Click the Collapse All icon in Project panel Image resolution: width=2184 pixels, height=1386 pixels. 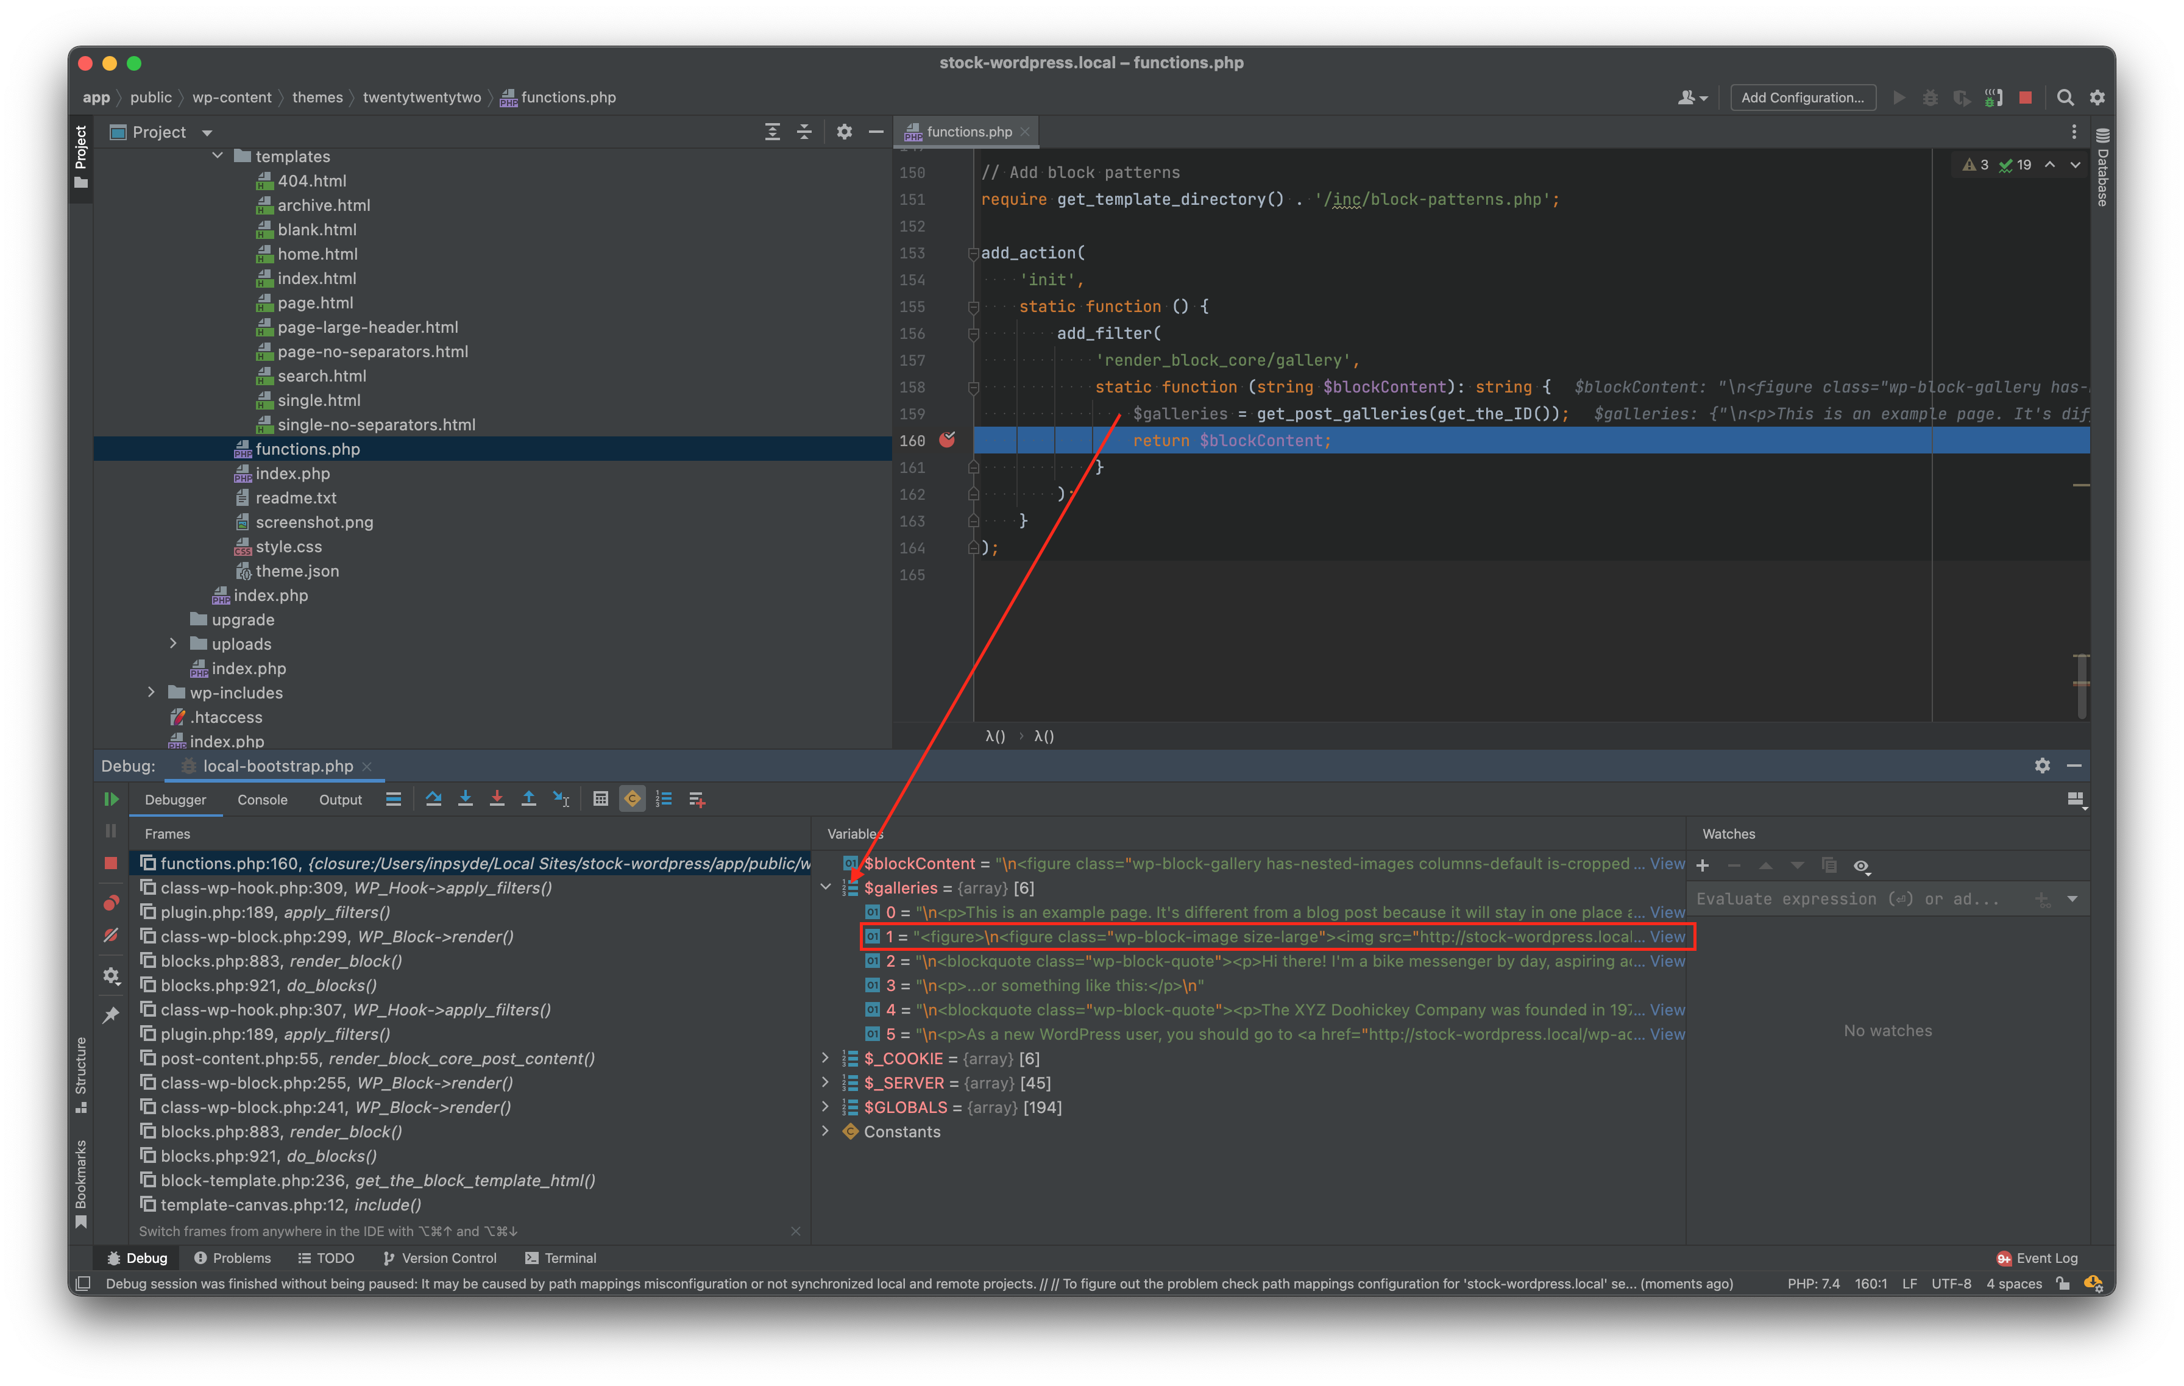tap(804, 132)
